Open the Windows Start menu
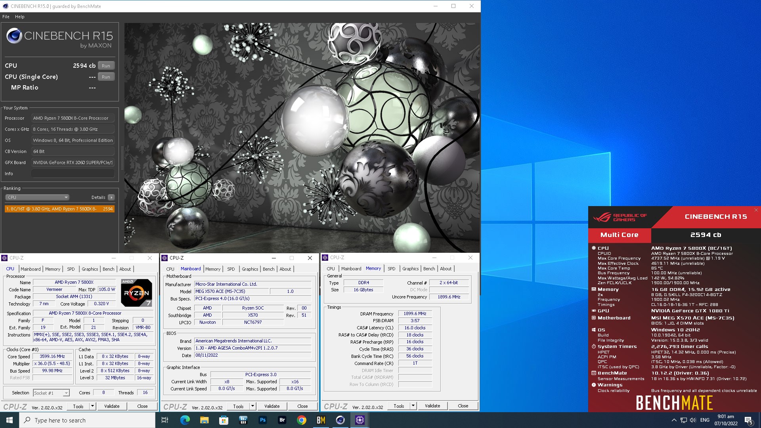The image size is (761, 428). tap(10, 420)
